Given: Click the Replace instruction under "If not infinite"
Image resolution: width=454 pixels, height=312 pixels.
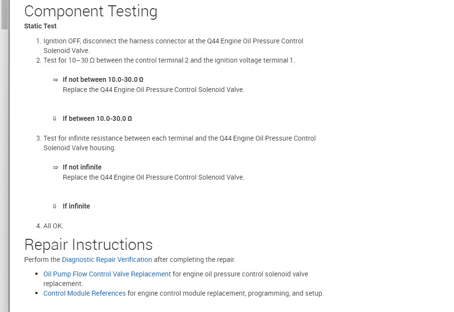Looking at the screenshot, I should (153, 177).
